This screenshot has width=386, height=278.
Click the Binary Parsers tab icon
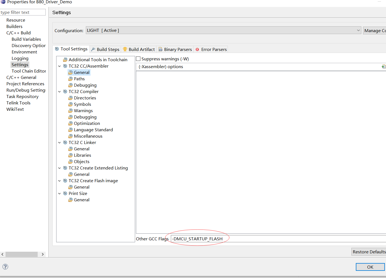(161, 49)
